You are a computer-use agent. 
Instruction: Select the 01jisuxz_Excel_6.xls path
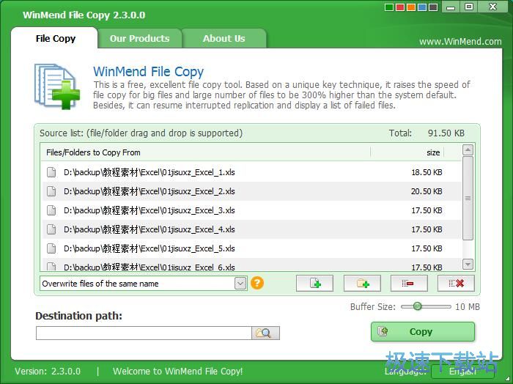[x=150, y=267]
